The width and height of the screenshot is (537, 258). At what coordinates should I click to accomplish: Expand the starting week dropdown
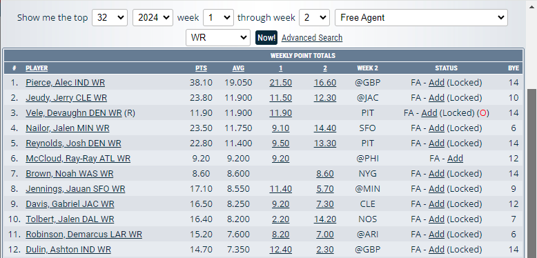pos(219,18)
